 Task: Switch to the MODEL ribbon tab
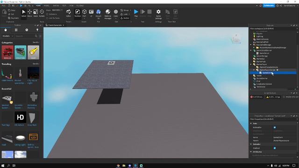[47, 6]
